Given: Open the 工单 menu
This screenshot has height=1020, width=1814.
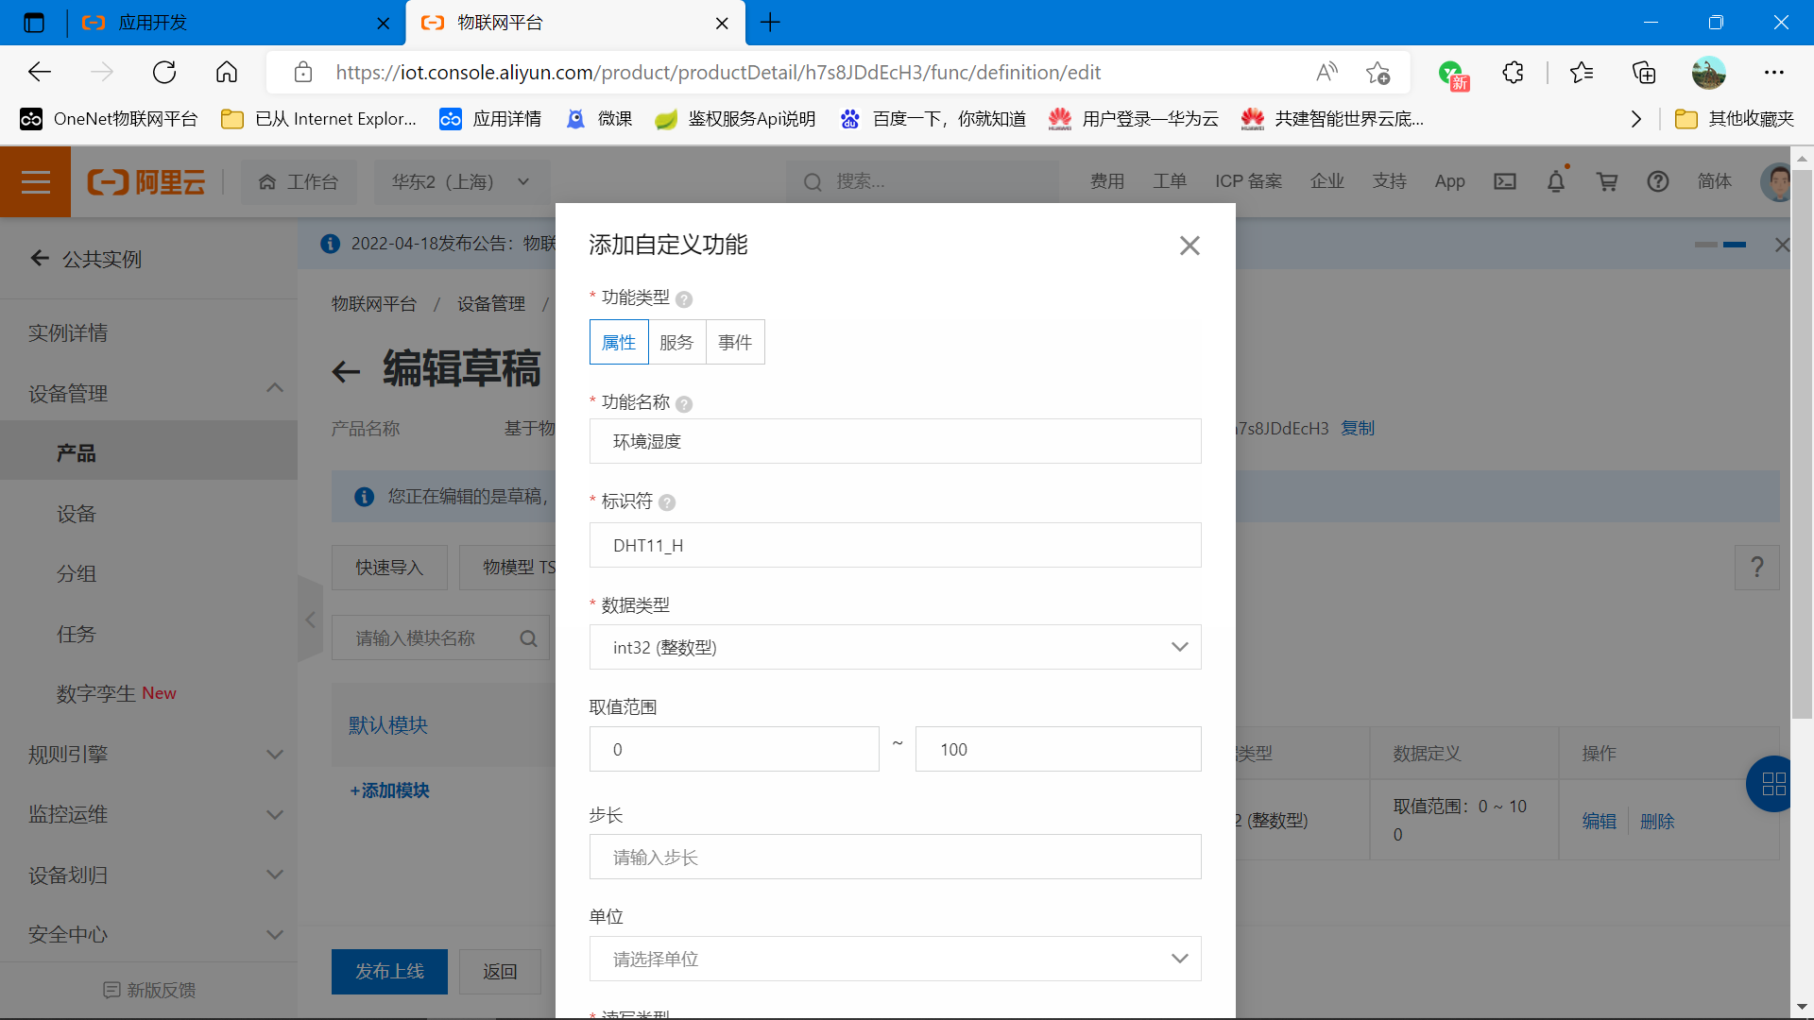Looking at the screenshot, I should point(1170,181).
